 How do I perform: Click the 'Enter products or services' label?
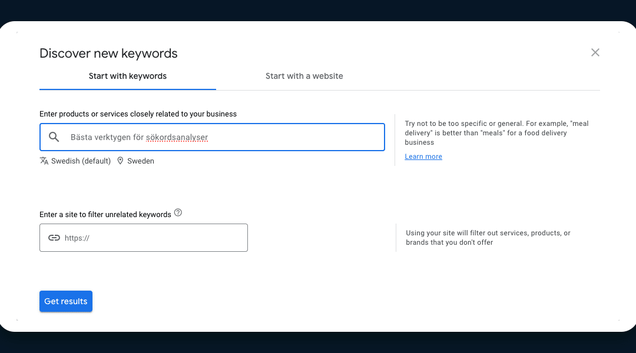(138, 114)
